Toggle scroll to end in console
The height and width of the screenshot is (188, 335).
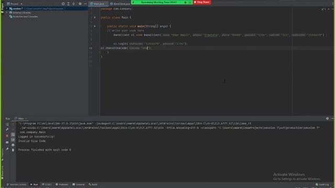coord(13,140)
